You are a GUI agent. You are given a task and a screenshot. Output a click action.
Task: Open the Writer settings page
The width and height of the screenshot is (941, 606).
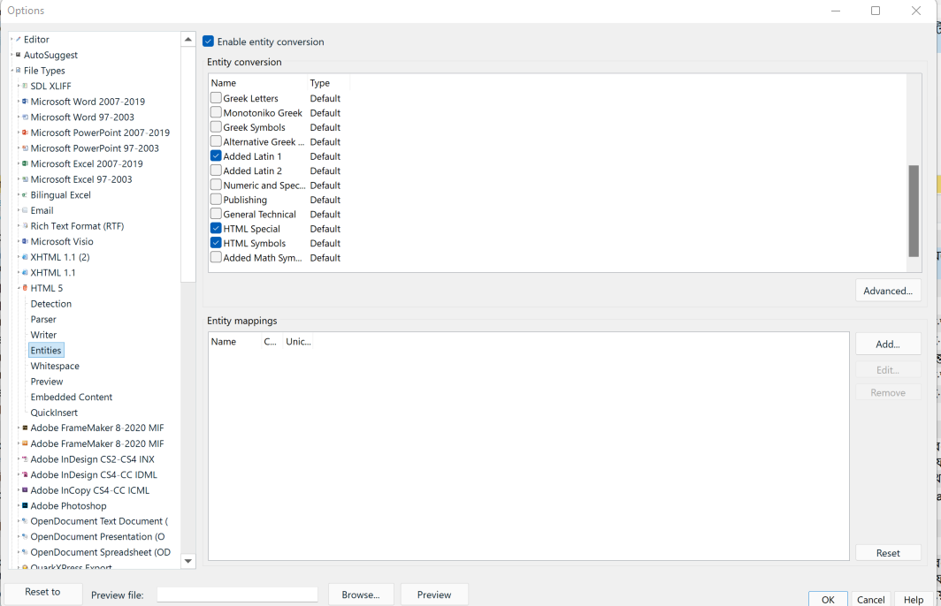pyautogui.click(x=44, y=335)
